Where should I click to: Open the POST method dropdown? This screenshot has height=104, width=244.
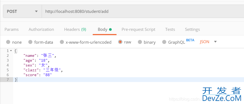22,12
